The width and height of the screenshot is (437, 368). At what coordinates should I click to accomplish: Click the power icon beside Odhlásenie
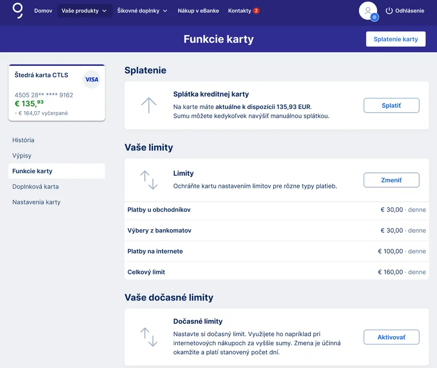point(389,11)
